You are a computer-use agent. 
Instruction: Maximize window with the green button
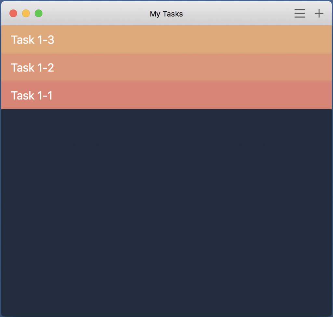click(x=38, y=13)
